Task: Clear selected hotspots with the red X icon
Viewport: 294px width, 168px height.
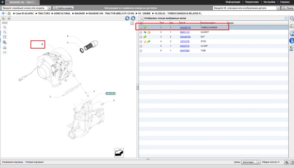Action: click(5, 42)
